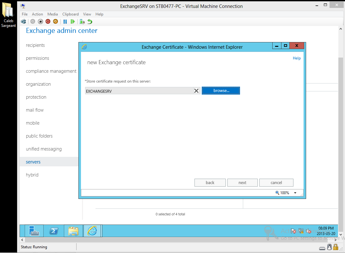Select recipients in the admin sidebar
Viewport: 345px width, 253px height.
35,45
